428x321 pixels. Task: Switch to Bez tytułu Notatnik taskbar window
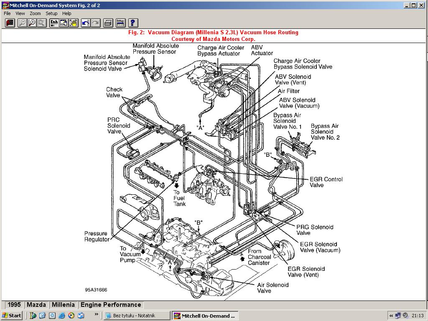pos(137,316)
